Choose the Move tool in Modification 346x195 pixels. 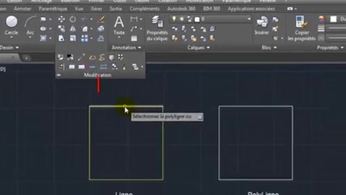61,19
